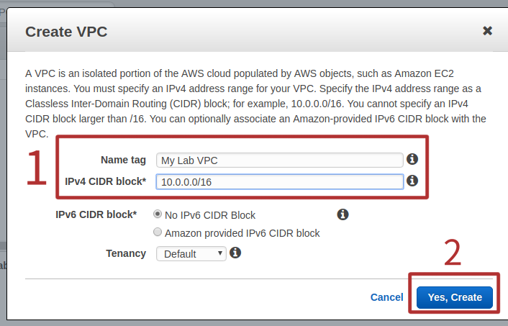Close the Create VPC dialog with X
The width and height of the screenshot is (508, 326).
pos(487,31)
